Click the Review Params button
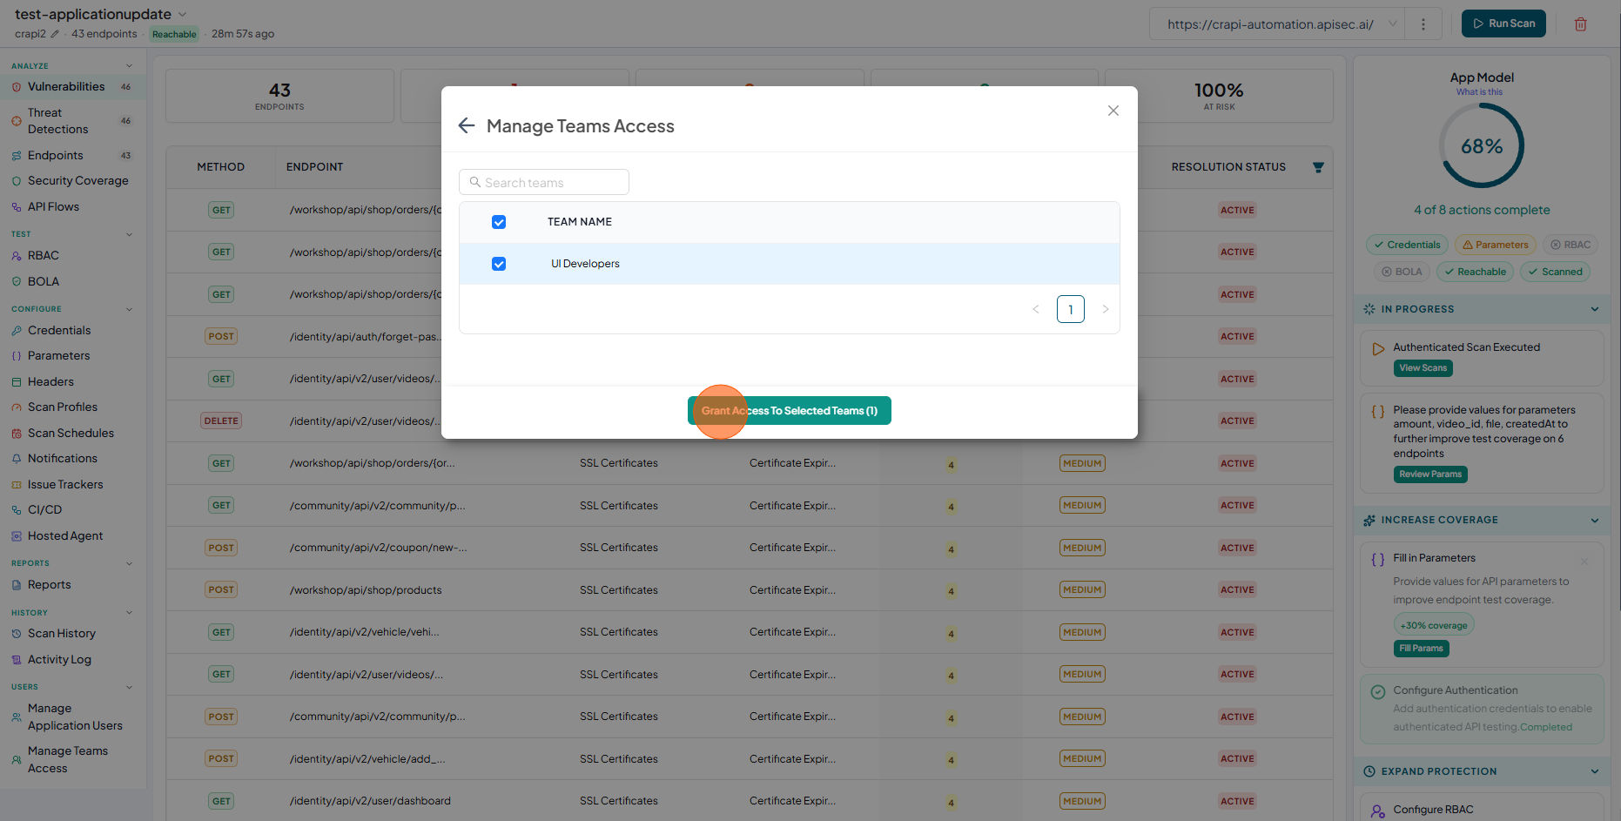 pos(1430,474)
